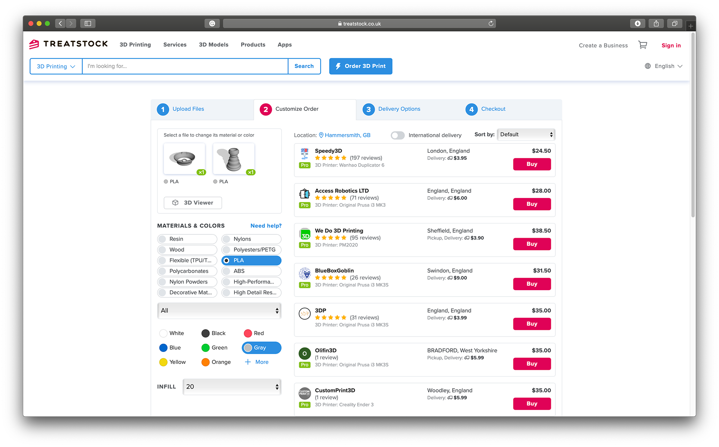Select Polycarbonates material option

click(x=187, y=271)
